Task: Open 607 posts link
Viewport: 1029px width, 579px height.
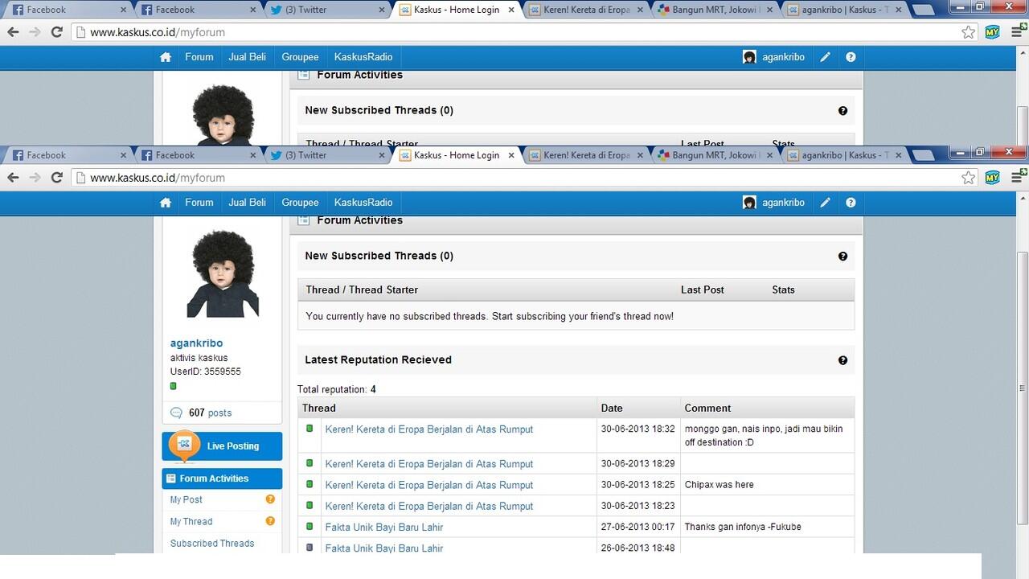Action: tap(210, 413)
